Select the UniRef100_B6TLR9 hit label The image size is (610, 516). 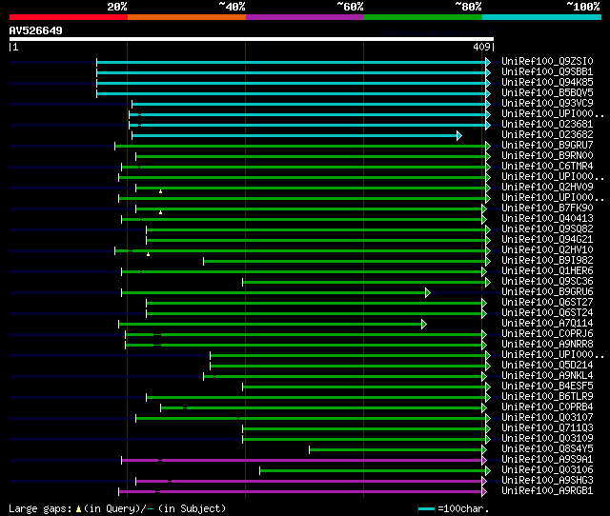click(547, 397)
